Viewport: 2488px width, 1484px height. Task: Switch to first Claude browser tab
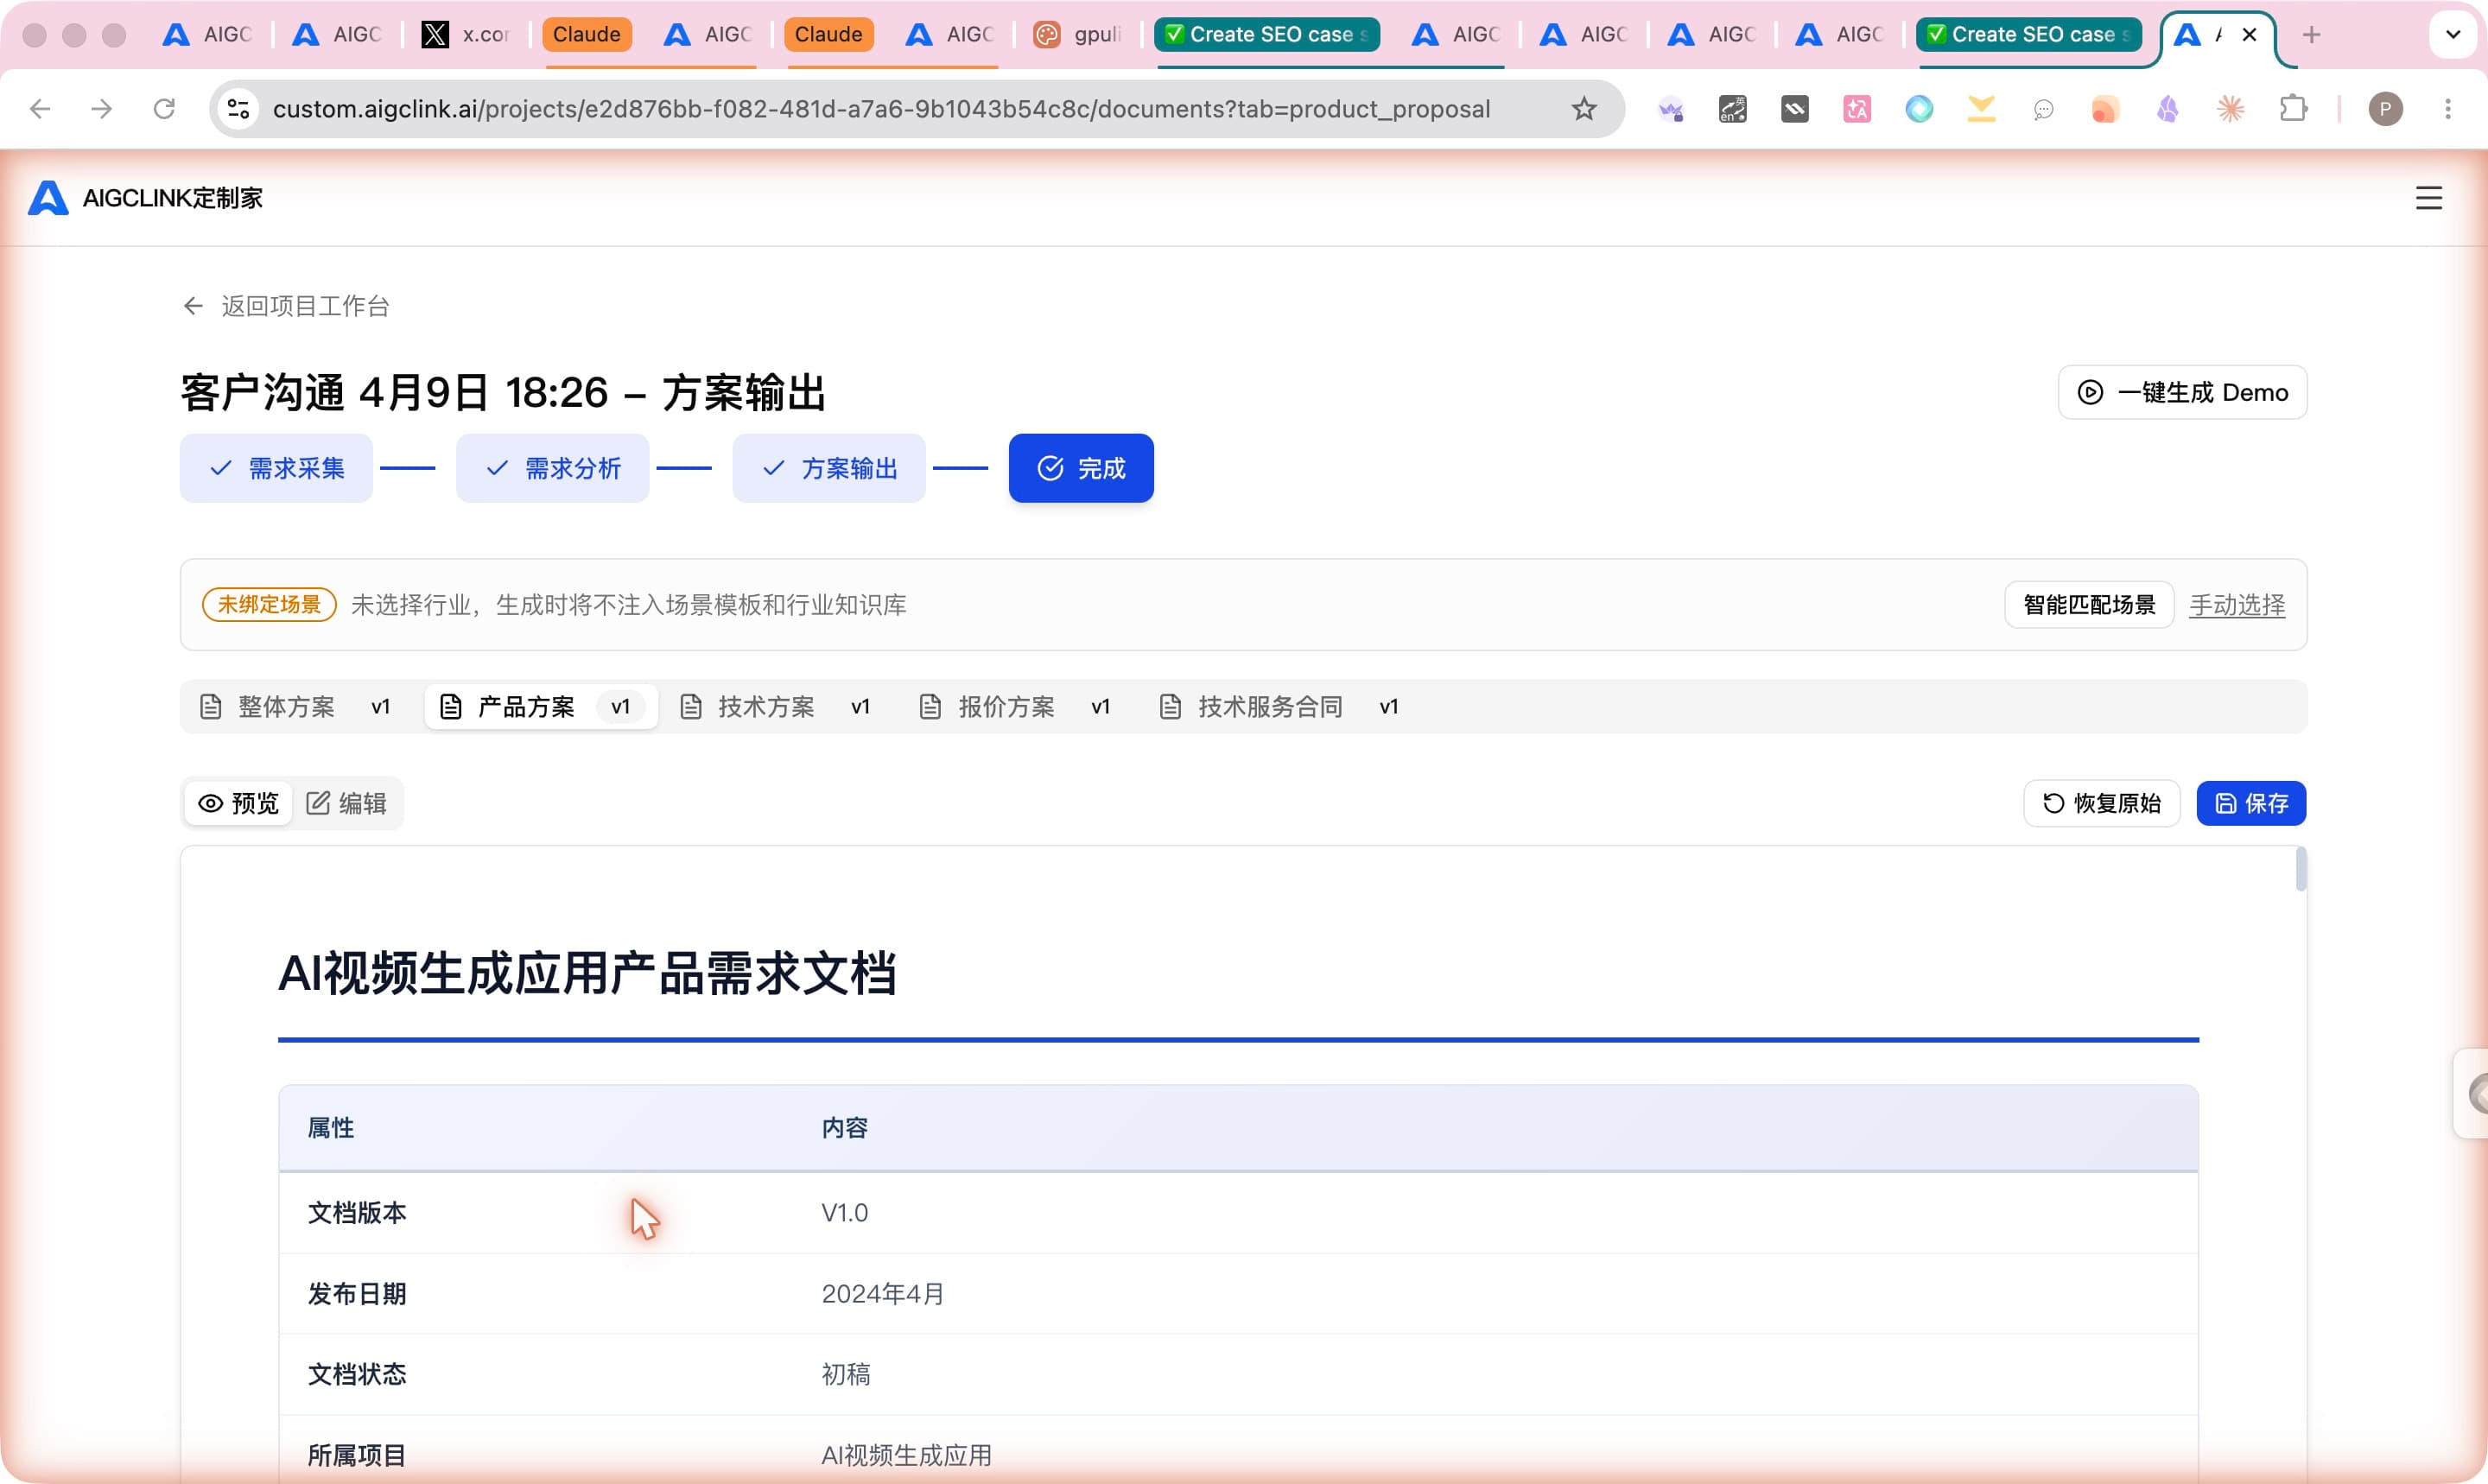(587, 35)
